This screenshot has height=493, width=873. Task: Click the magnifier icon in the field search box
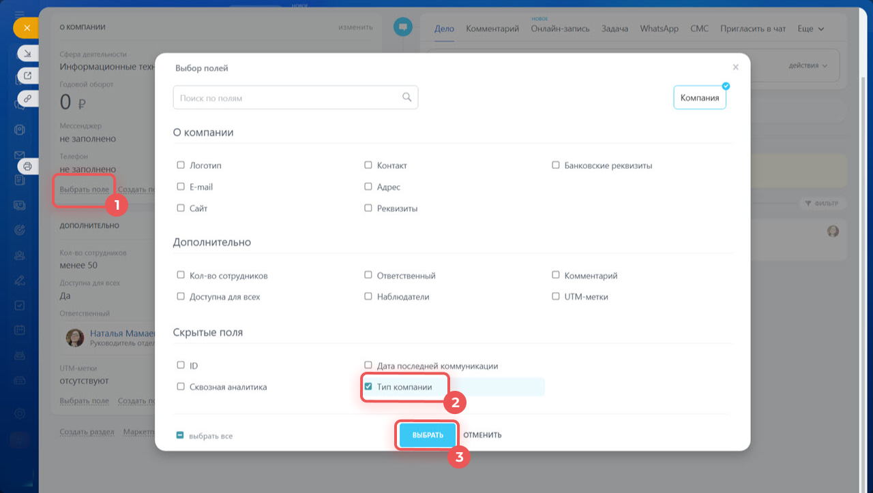click(406, 97)
